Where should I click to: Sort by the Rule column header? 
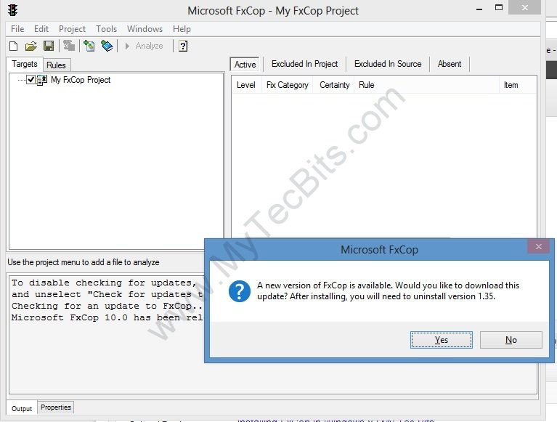[x=426, y=85]
